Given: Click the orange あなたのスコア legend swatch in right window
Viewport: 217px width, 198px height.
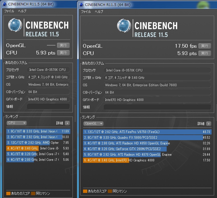Looking at the screenshot, I should (x=85, y=191).
